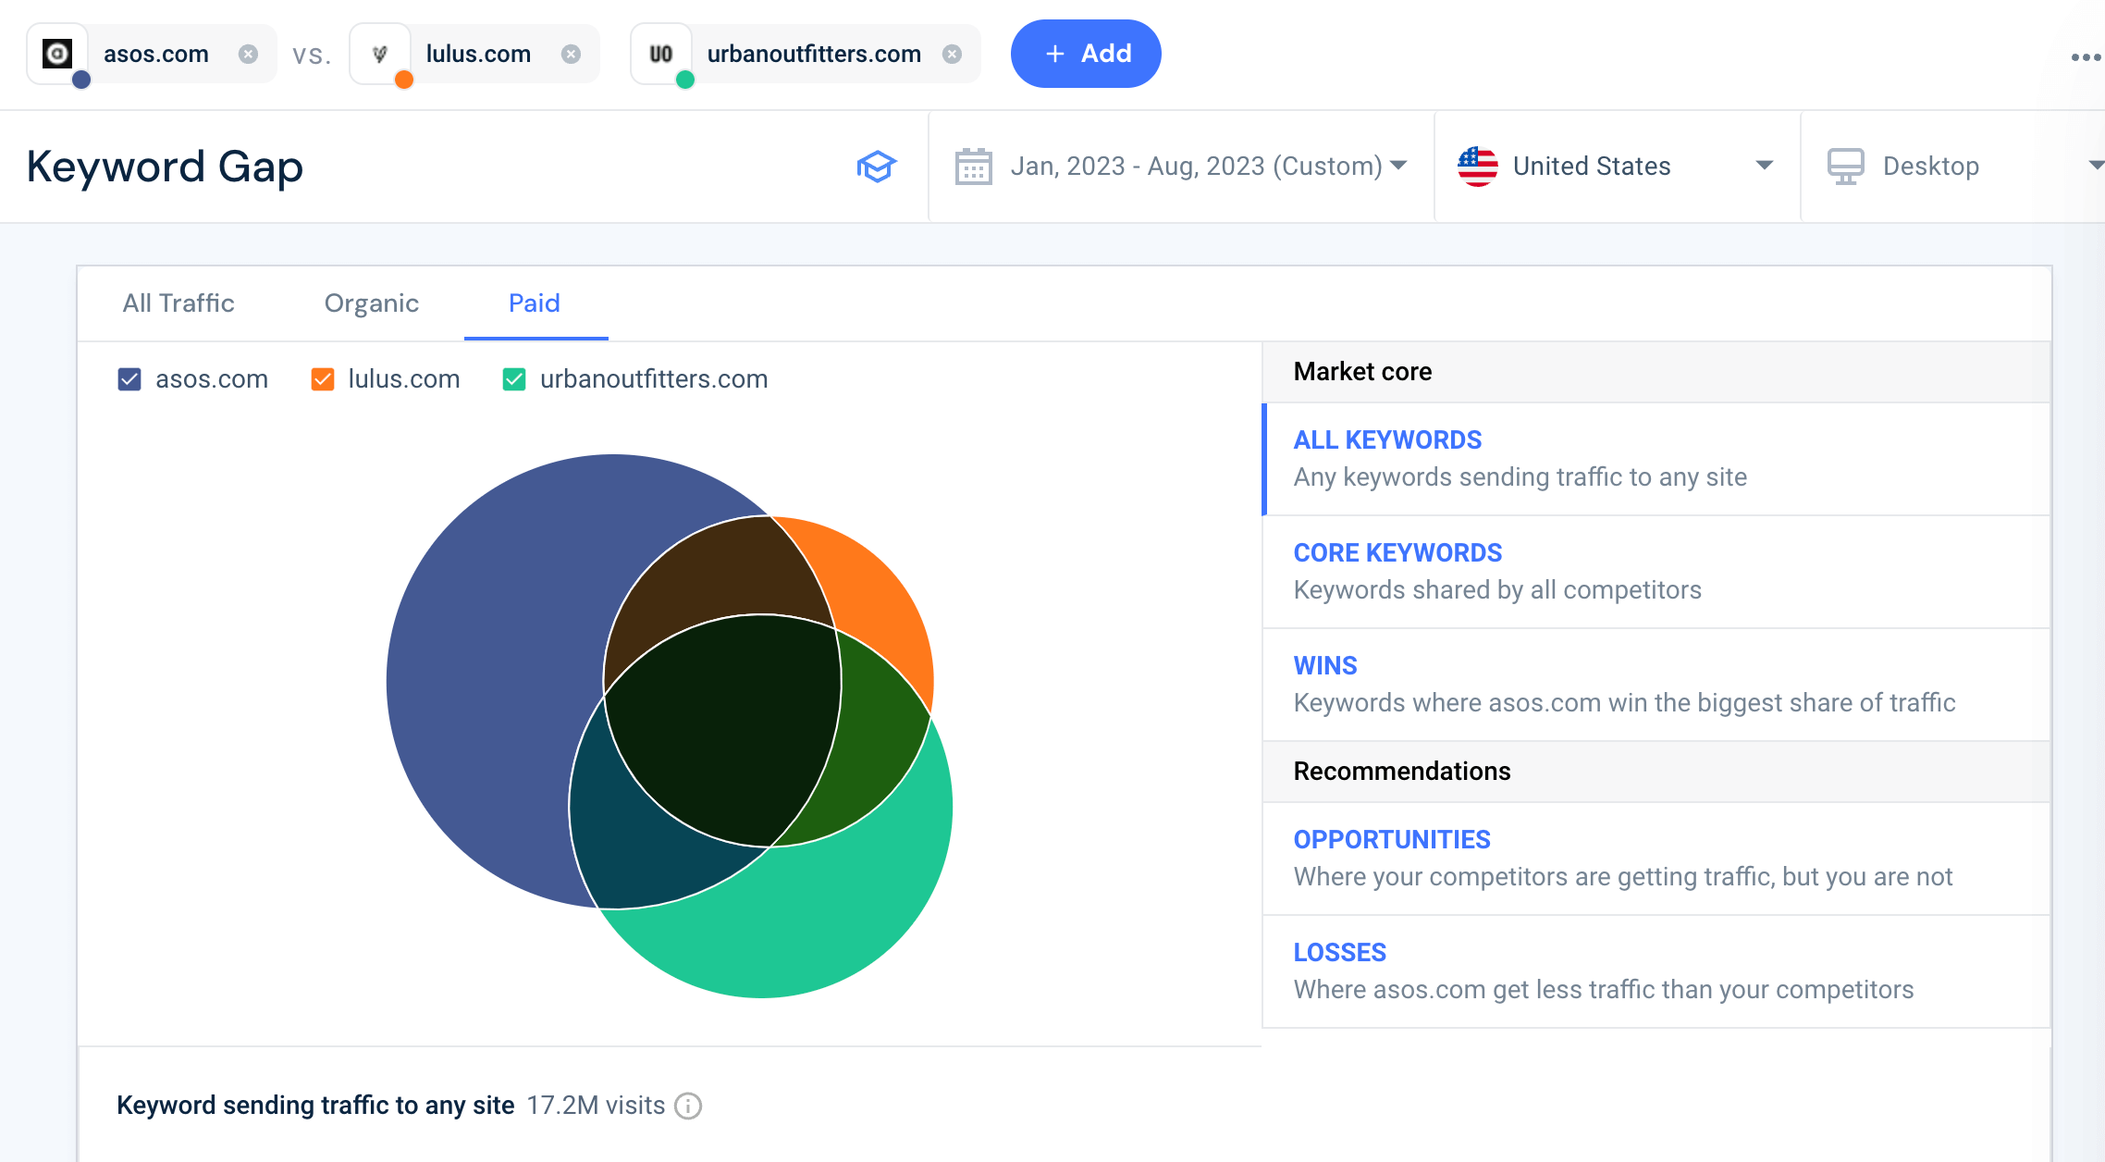Click the Recommendations heading
This screenshot has width=2105, height=1162.
coord(1401,772)
